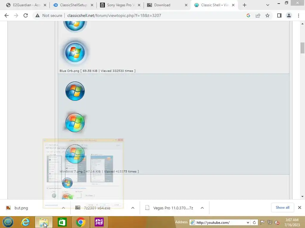Close the E2Guardian tab
305x228 pixels.
45,5
